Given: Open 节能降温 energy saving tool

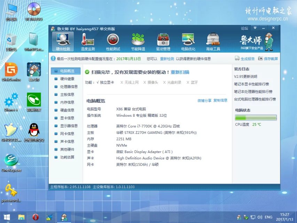Looking at the screenshot, I should pyautogui.click(x=138, y=42).
